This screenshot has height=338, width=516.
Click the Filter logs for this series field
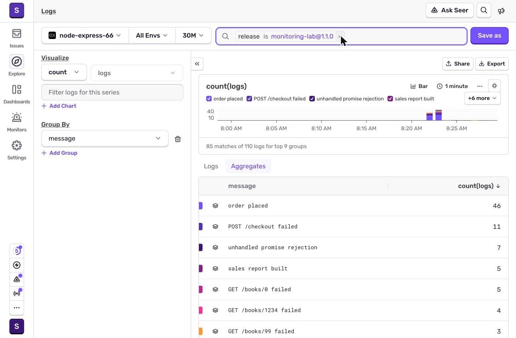tap(112, 92)
